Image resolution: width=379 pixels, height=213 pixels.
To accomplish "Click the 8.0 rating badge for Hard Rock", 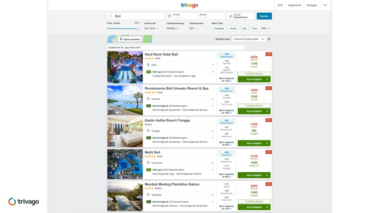I will tap(148, 72).
